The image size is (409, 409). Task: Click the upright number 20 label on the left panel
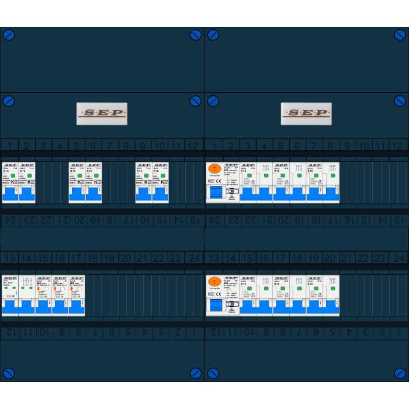coord(126,258)
